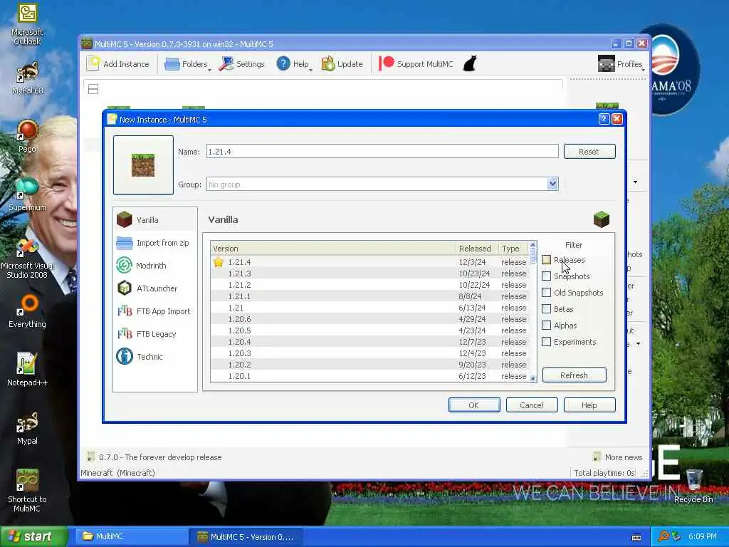Open the Recycle Bin desktop icon
This screenshot has height=547, width=729.
pos(693,486)
